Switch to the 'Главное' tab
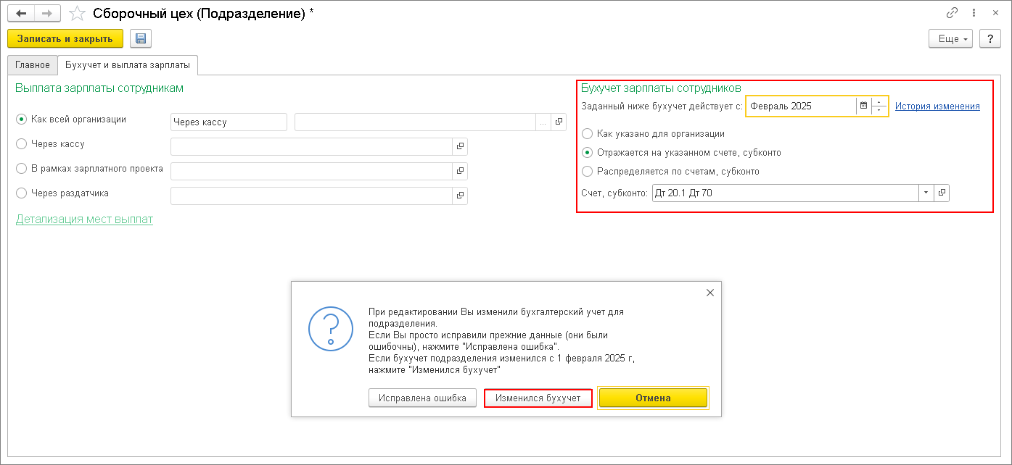The image size is (1012, 465). click(33, 65)
